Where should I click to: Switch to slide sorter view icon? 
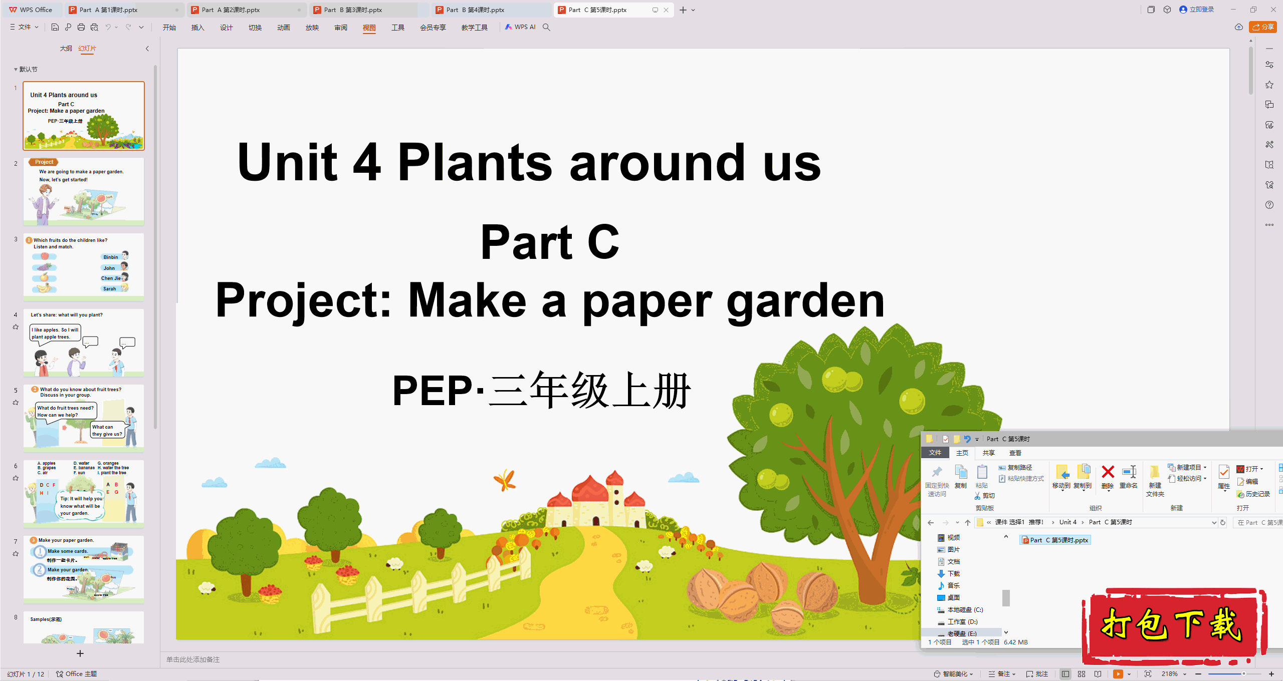(x=1082, y=674)
